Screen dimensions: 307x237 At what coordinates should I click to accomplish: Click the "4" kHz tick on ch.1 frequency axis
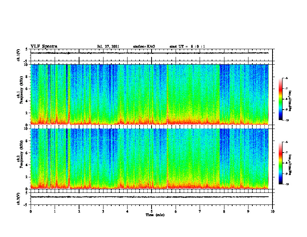click(27, 101)
